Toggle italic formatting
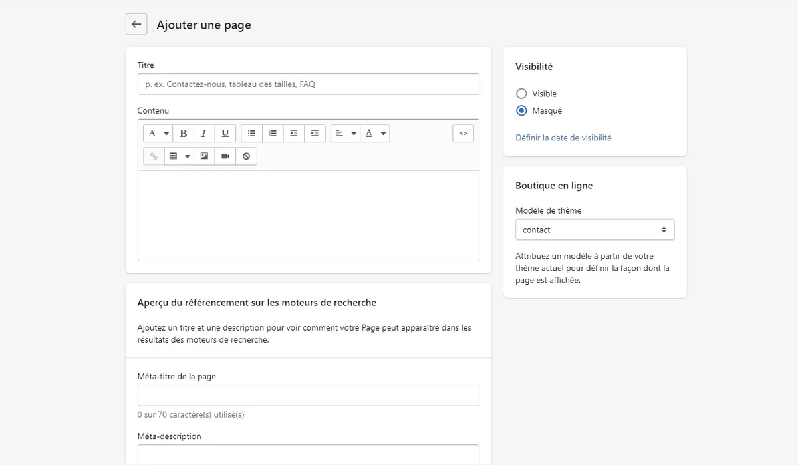Screen dimensions: 798x465 click(204, 133)
